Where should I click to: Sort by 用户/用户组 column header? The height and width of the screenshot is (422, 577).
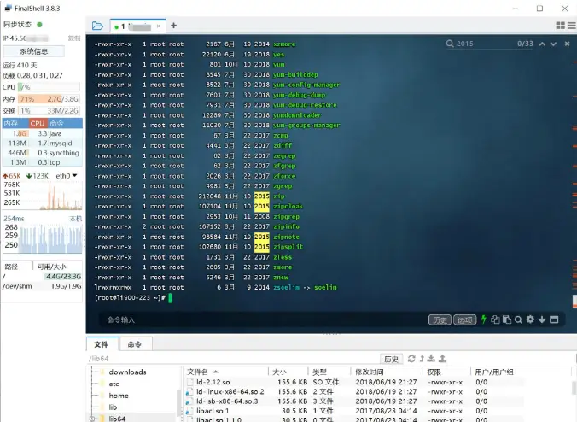click(494, 372)
